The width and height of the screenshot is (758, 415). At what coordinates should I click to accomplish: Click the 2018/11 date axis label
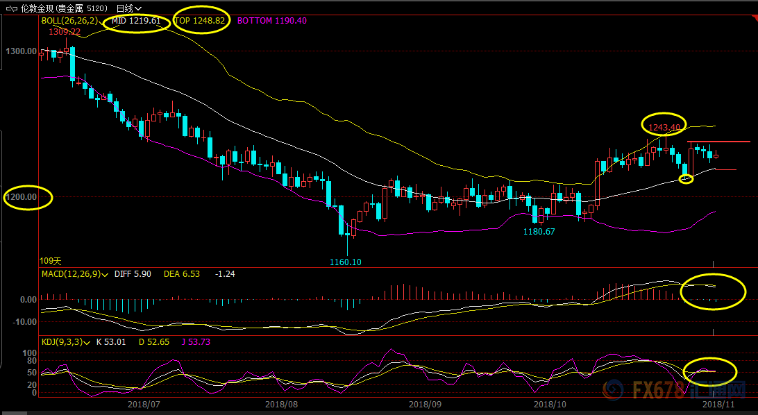[x=718, y=403]
